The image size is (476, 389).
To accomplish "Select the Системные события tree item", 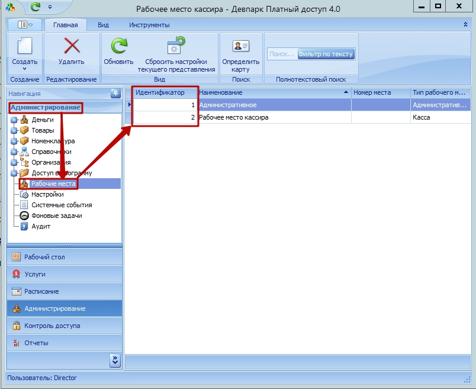I will [62, 205].
